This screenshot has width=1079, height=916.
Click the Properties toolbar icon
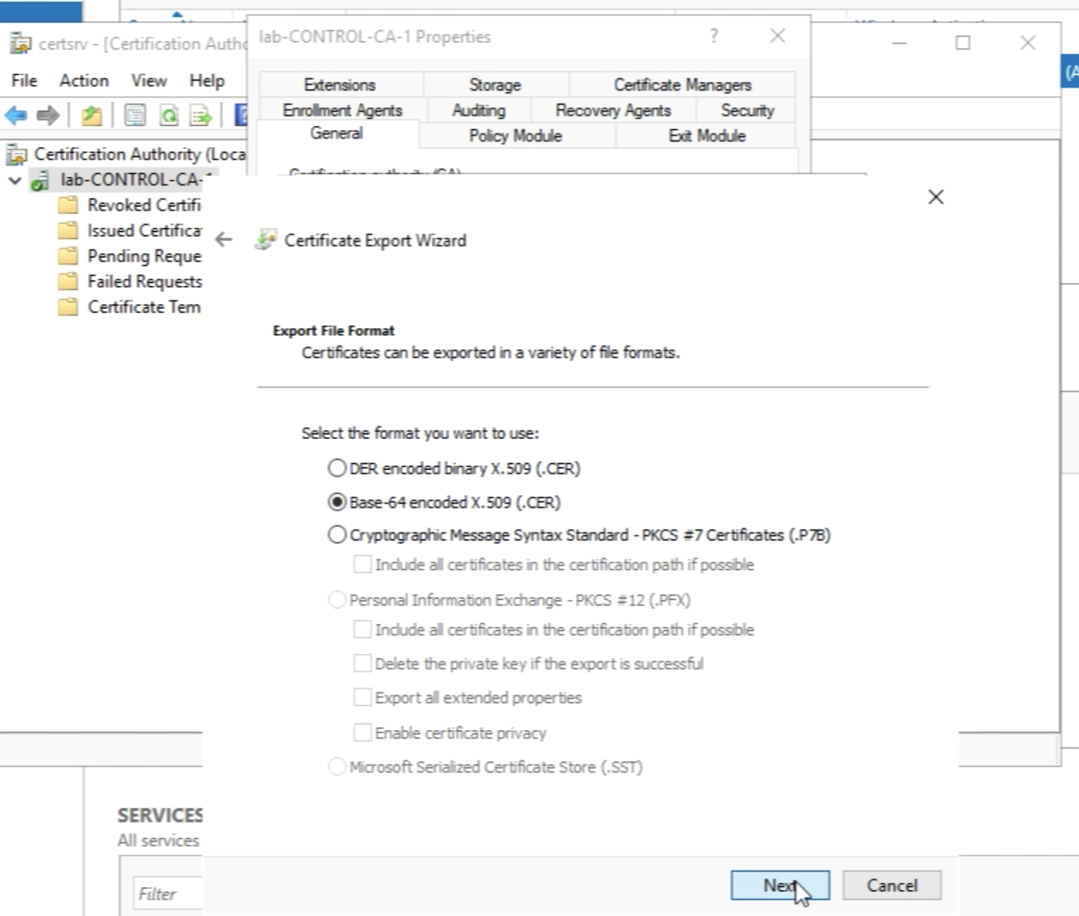coord(135,115)
